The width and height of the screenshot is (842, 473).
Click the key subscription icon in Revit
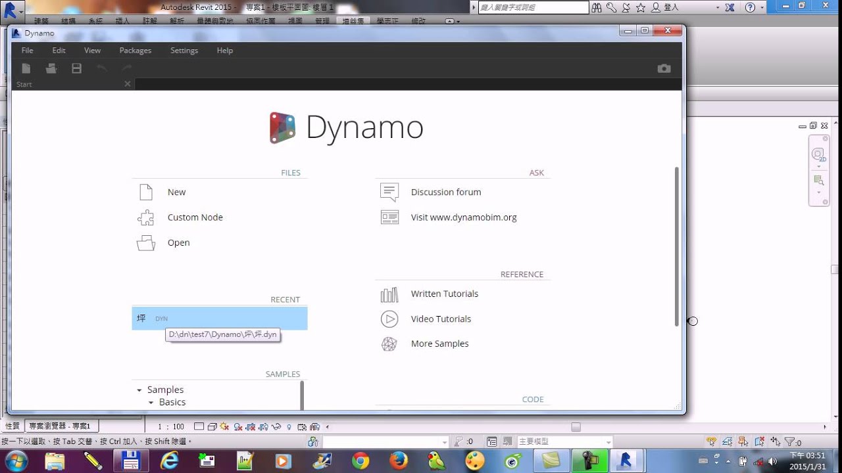[611, 8]
